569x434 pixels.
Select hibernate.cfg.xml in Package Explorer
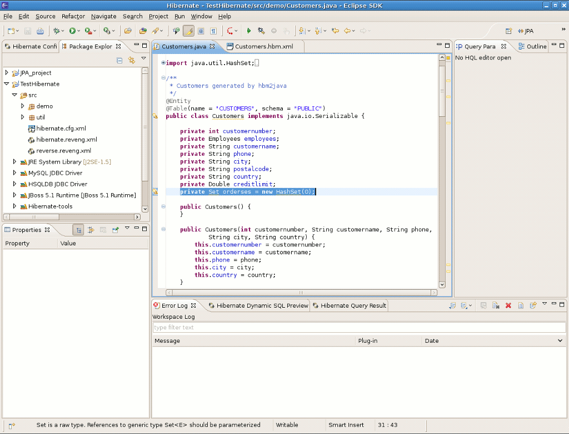point(61,129)
